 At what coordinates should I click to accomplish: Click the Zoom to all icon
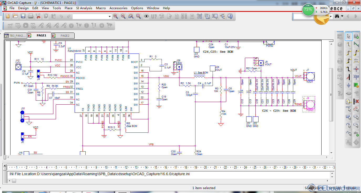tap(138, 16)
